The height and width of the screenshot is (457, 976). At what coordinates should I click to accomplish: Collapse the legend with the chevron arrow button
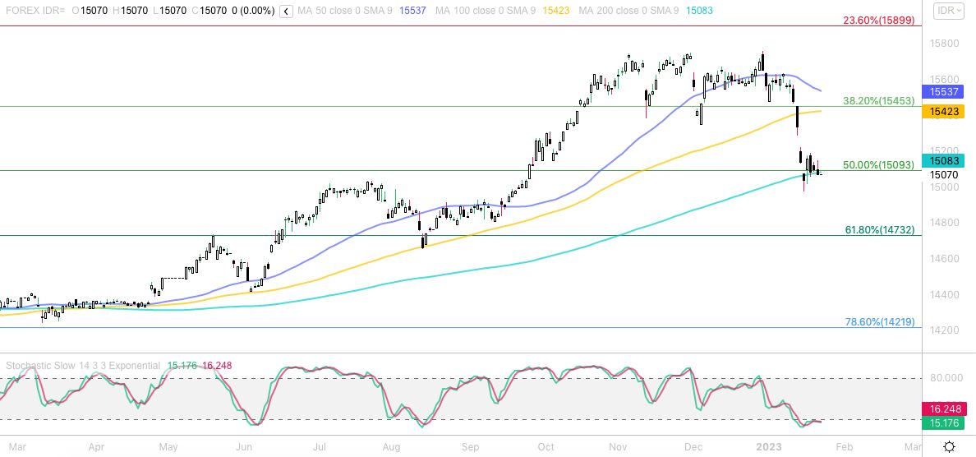(286, 11)
